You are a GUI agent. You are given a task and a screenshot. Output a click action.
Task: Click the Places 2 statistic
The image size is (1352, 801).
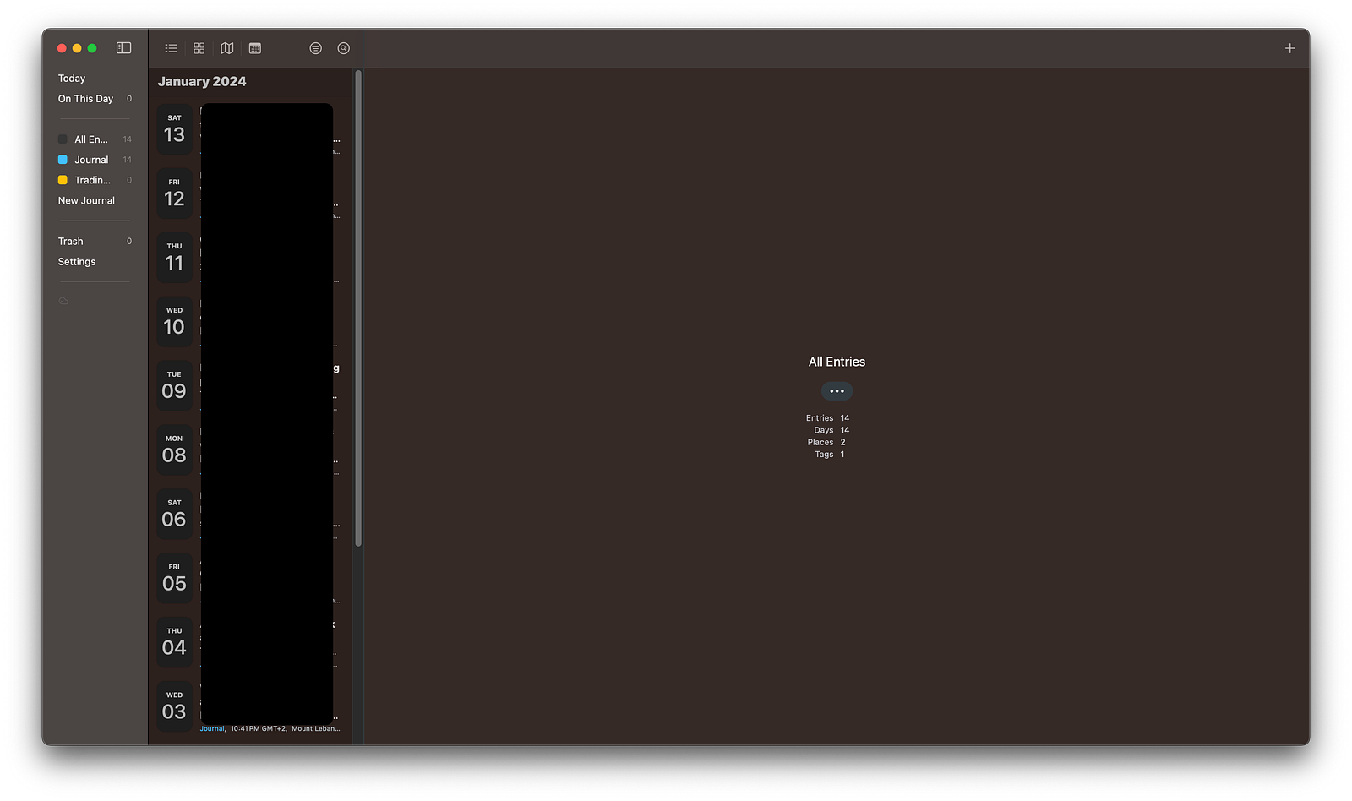pos(826,442)
